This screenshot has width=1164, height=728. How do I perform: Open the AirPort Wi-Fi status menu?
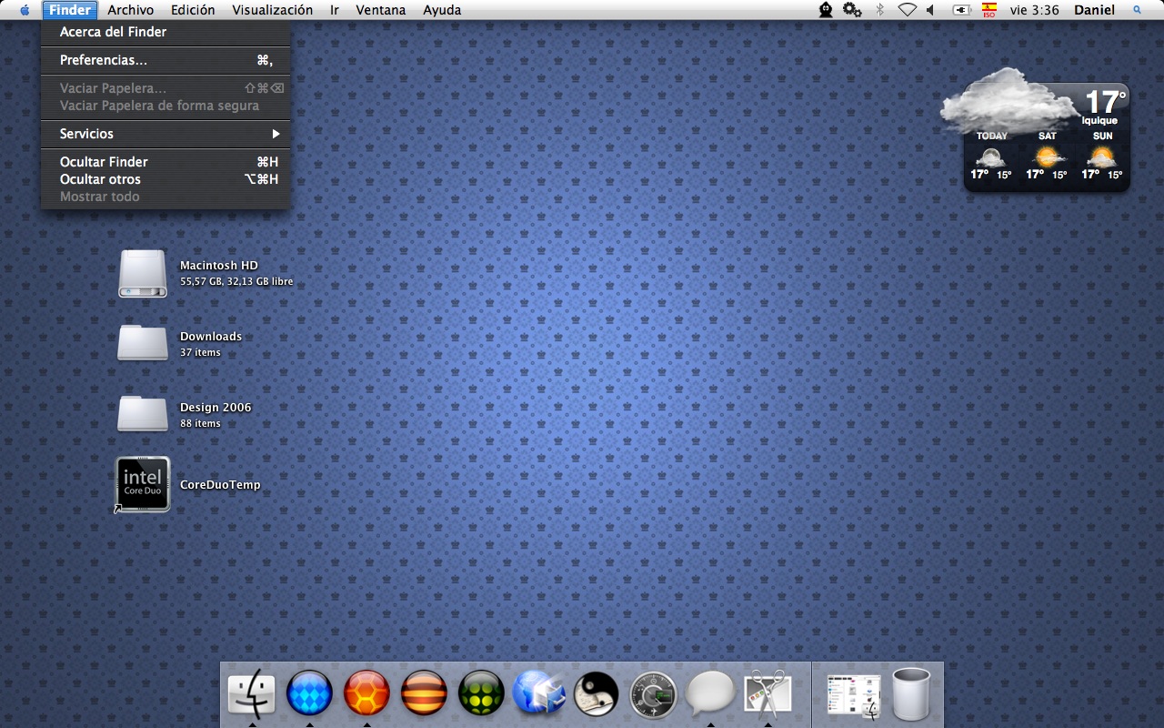pos(907,10)
